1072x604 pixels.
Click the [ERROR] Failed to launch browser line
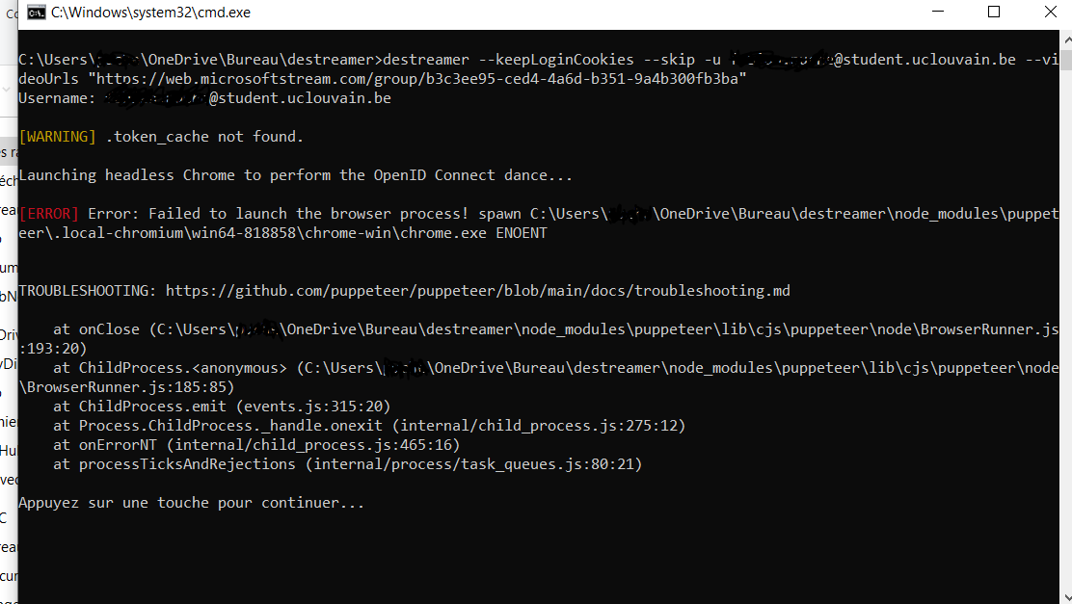(x=289, y=213)
